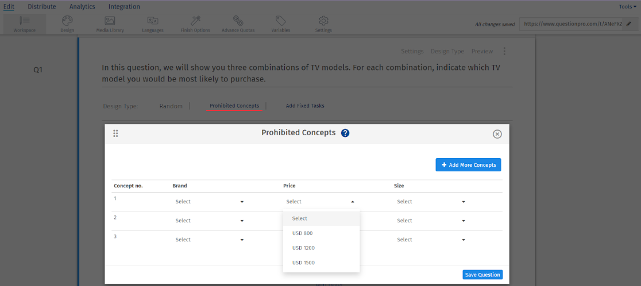Click the Prohibited Concepts help icon
641x286 pixels.
coord(345,133)
